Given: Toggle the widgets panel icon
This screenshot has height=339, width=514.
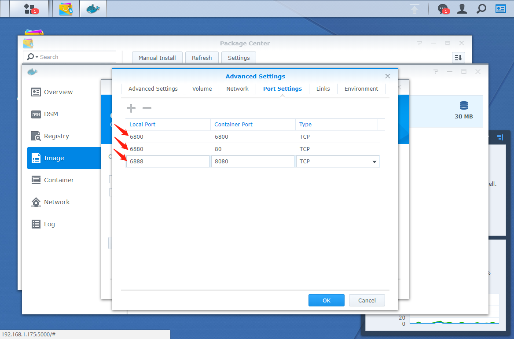Looking at the screenshot, I should pyautogui.click(x=500, y=9).
